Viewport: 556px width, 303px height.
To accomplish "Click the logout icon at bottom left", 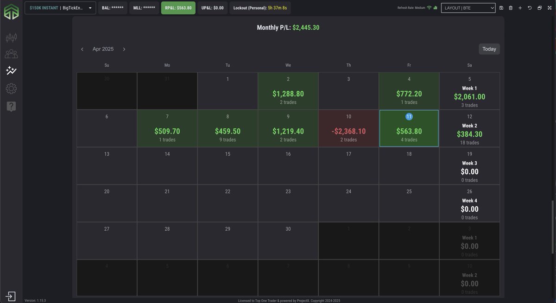I will pyautogui.click(x=11, y=296).
